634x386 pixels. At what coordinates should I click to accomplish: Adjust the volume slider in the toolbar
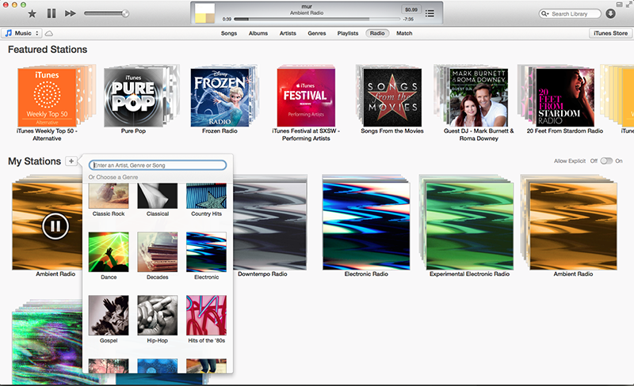coord(106,13)
